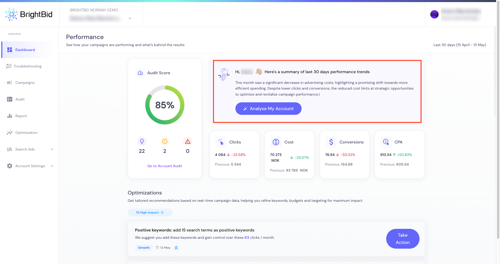500x264 pixels.
Task: Click the Take Action button
Action: click(x=403, y=239)
